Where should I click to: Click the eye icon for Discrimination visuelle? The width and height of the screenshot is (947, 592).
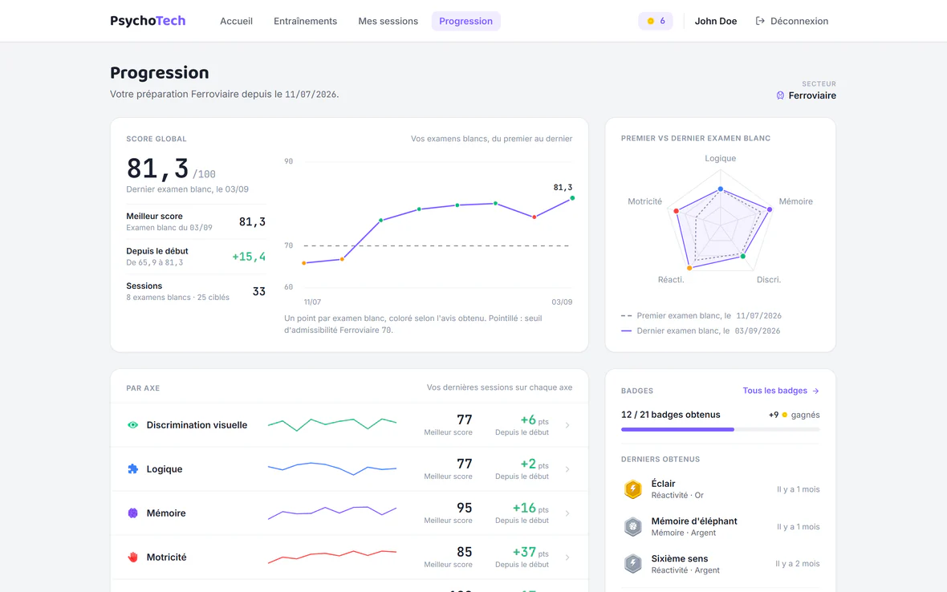pyautogui.click(x=133, y=425)
